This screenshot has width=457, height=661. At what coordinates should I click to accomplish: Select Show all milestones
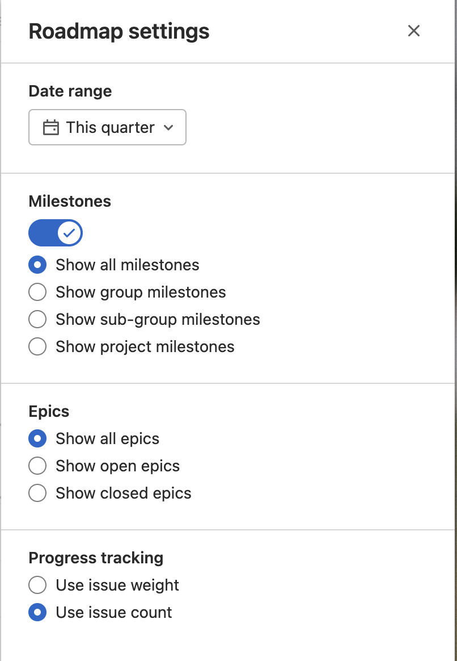pos(37,265)
